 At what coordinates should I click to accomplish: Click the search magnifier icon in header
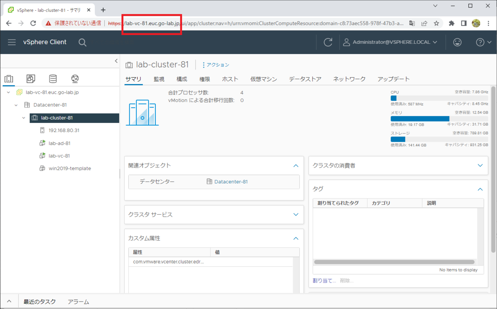point(82,42)
